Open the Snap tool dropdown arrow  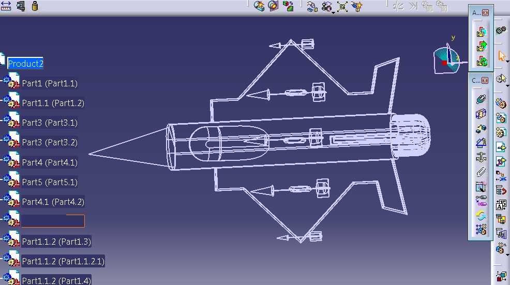(x=334, y=13)
